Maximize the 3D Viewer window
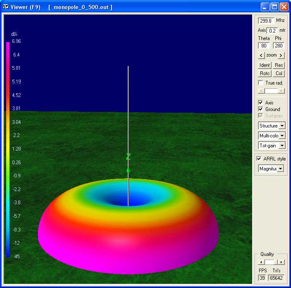This screenshot has height=288, width=291. point(274,7)
